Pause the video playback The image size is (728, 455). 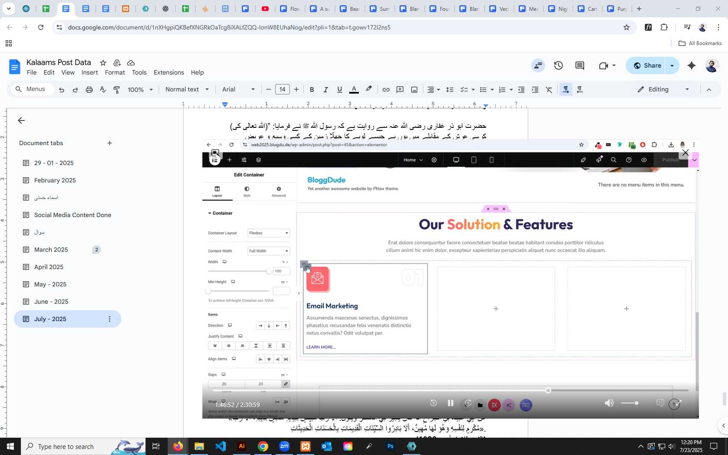click(x=451, y=403)
